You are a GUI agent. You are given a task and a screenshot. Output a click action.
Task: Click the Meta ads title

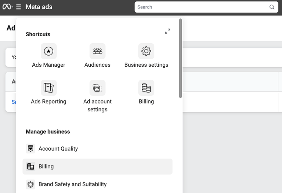[39, 7]
